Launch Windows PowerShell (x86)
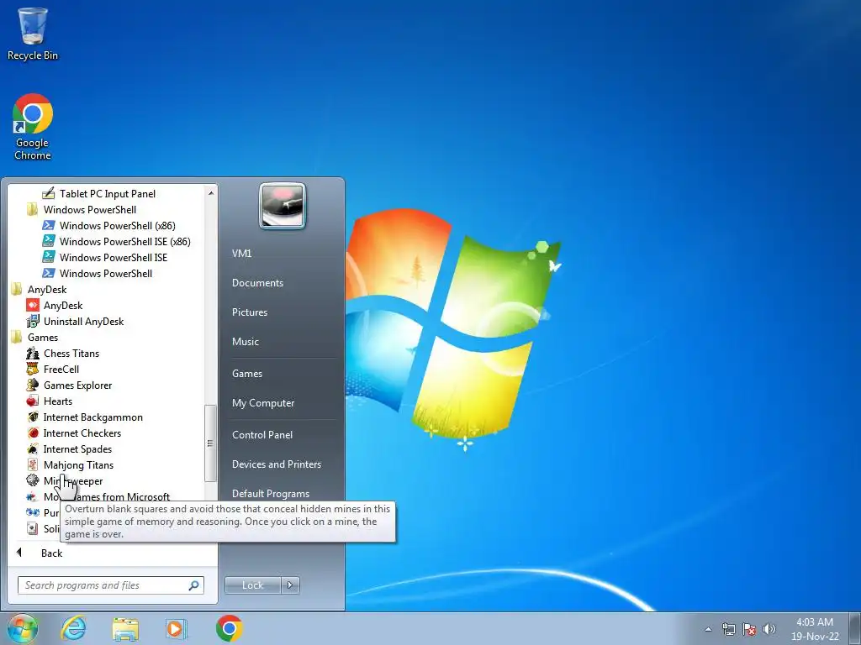 pos(109,225)
